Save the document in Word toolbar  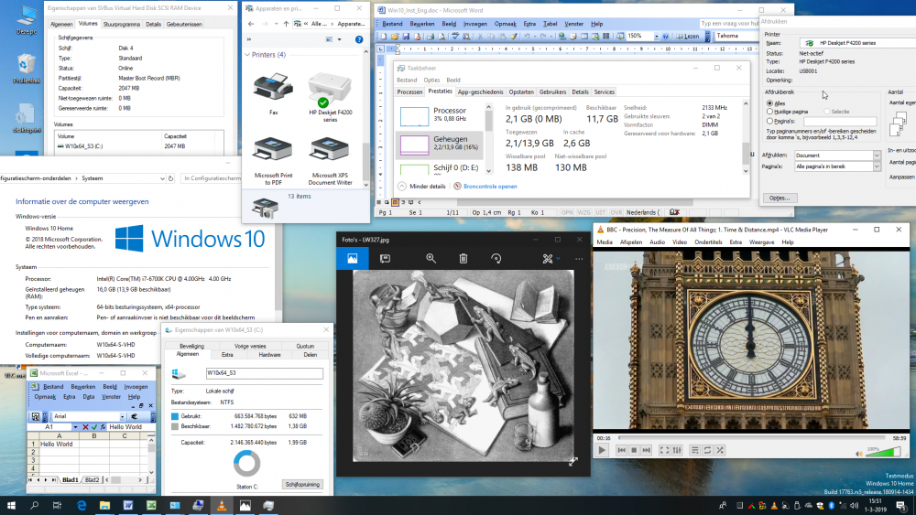[x=406, y=37]
